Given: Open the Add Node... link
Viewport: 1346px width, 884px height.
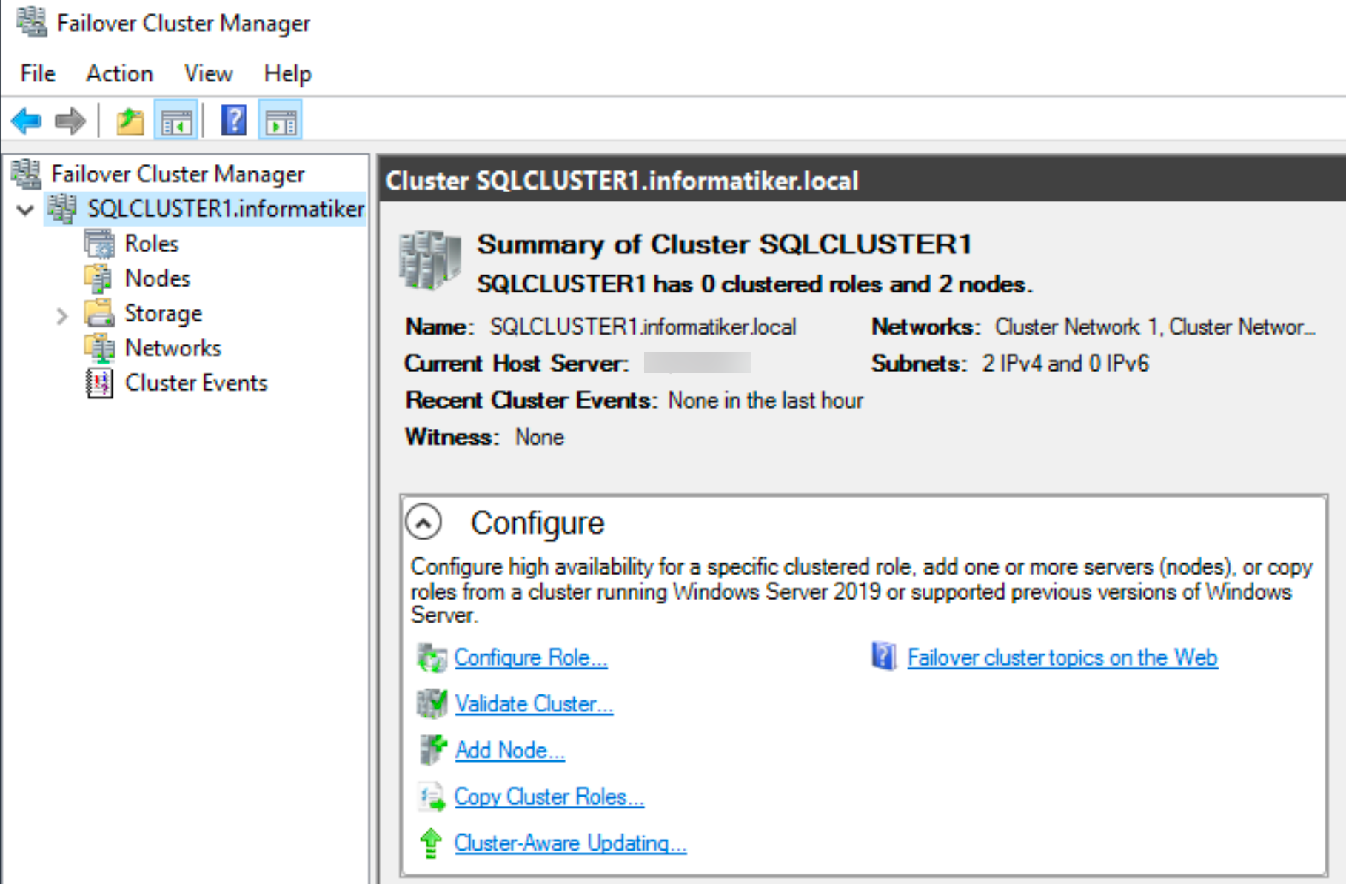Looking at the screenshot, I should (x=509, y=750).
